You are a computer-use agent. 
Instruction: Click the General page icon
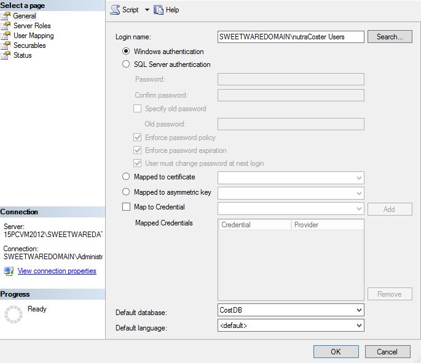pos(6,16)
